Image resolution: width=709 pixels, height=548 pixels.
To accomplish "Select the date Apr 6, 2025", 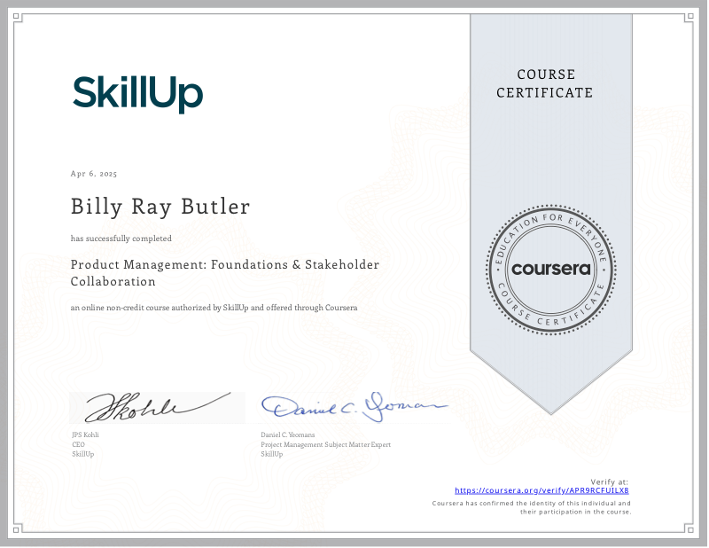I will pos(94,174).
